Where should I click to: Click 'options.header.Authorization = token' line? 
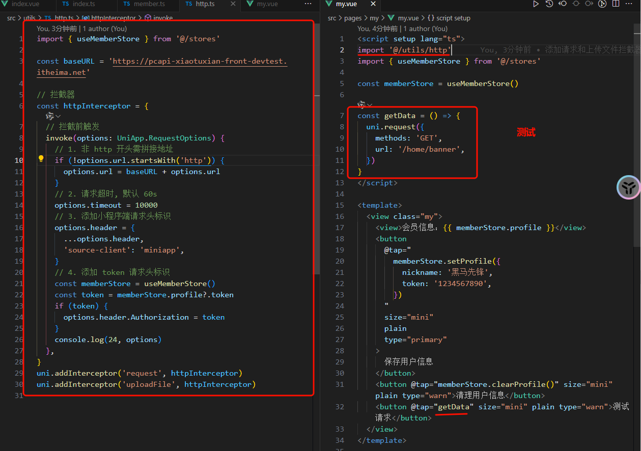click(x=144, y=317)
